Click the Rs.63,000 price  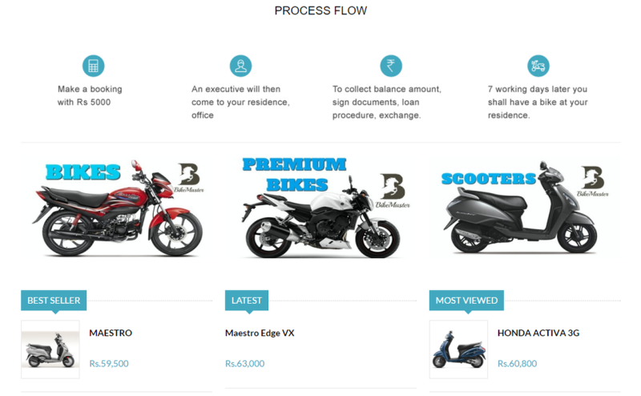[x=245, y=363]
